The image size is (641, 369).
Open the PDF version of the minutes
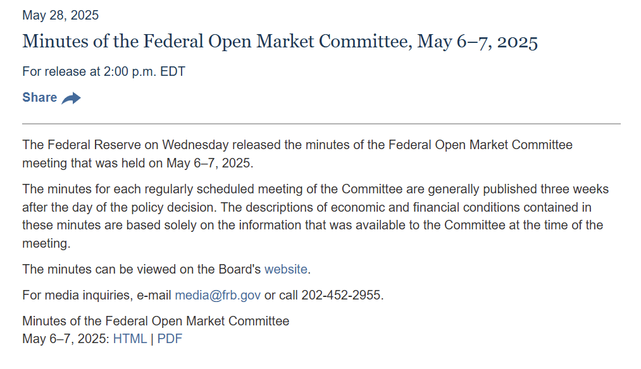tap(170, 339)
